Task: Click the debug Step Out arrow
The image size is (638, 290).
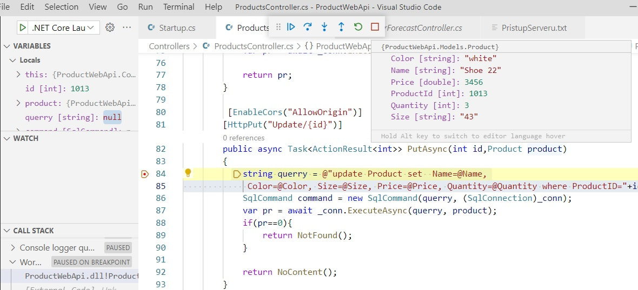Action: pyautogui.click(x=341, y=27)
